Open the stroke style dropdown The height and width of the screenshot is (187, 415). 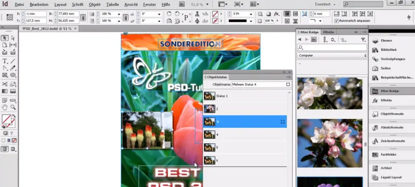[x=251, y=21]
